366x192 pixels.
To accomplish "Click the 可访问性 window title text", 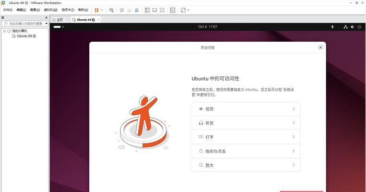I will click(x=208, y=48).
